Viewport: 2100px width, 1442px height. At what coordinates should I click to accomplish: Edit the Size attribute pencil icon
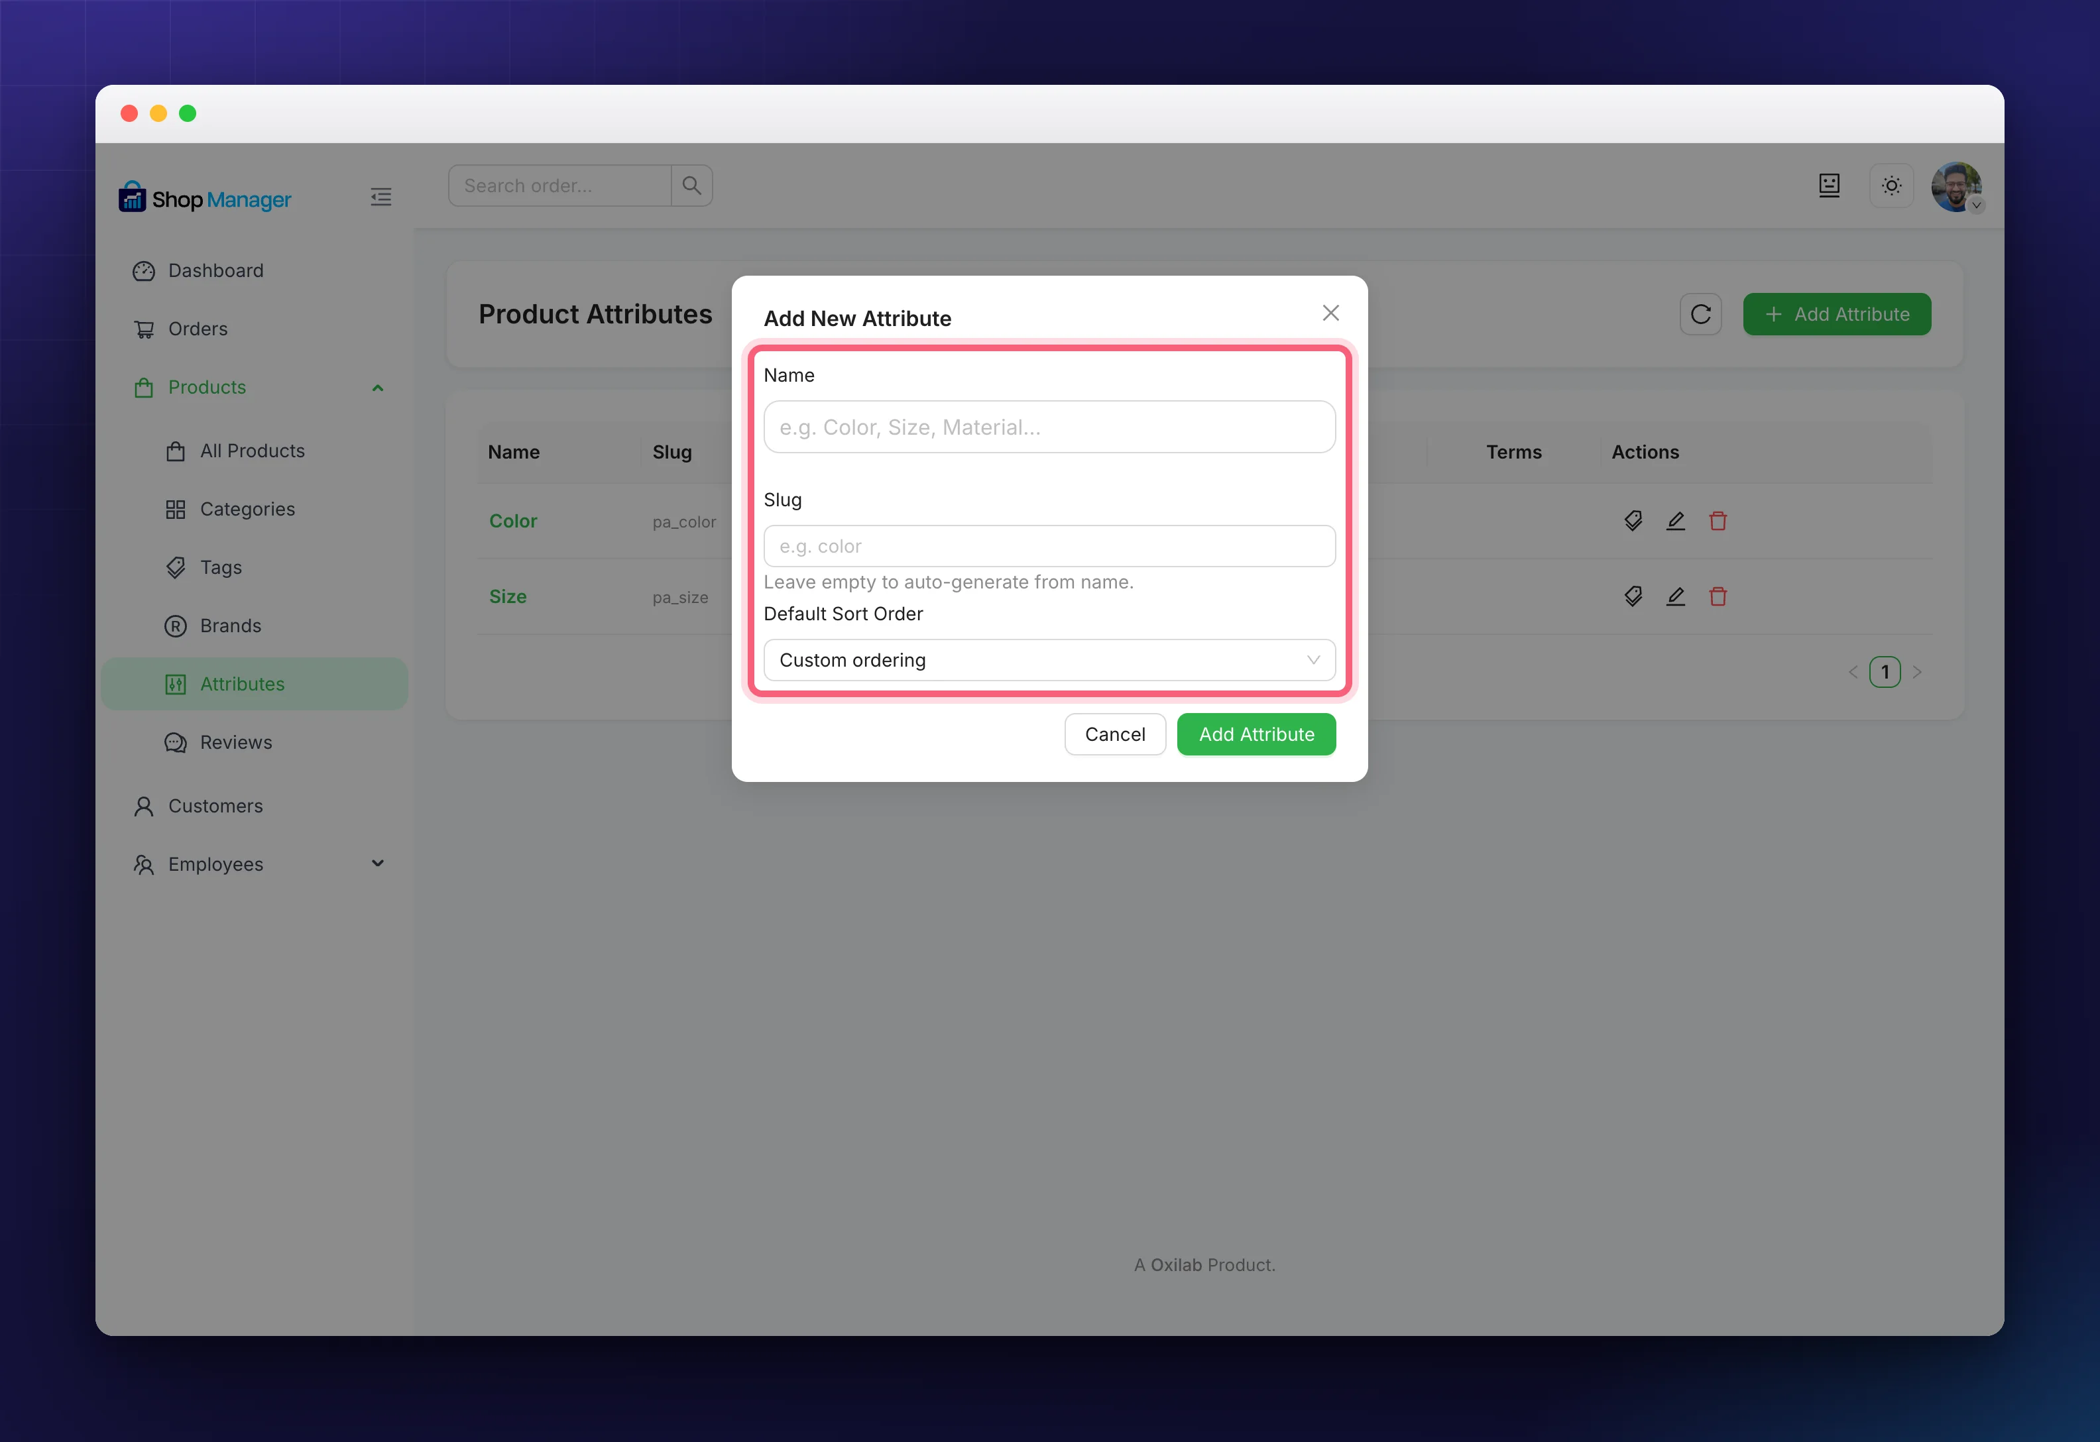[x=1675, y=596]
